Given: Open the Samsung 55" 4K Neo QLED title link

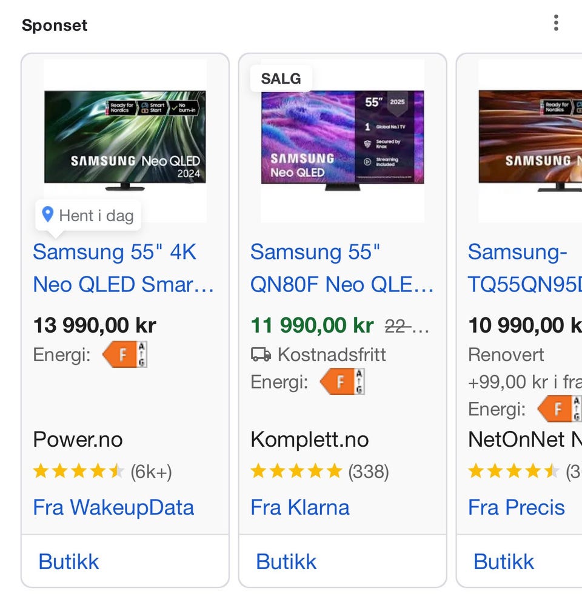Looking at the screenshot, I should click(124, 268).
